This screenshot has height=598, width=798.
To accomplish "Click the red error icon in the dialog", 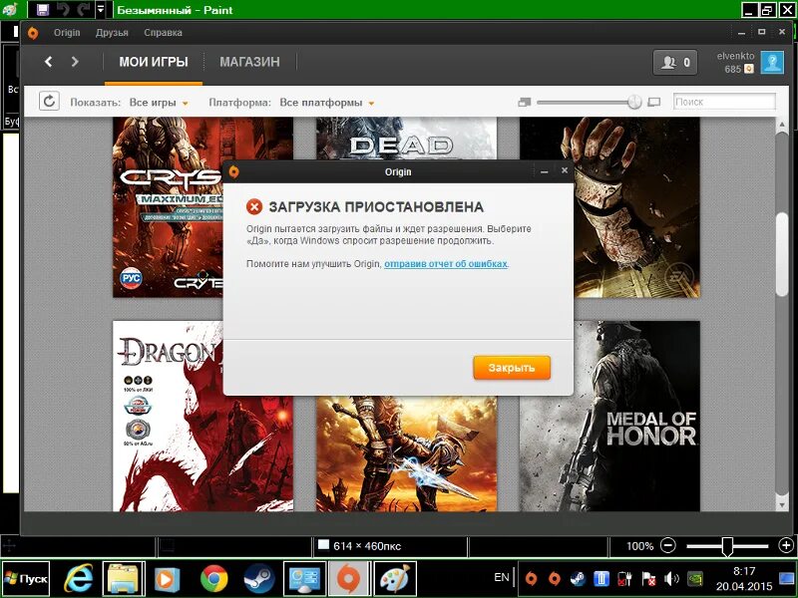I will coord(254,206).
